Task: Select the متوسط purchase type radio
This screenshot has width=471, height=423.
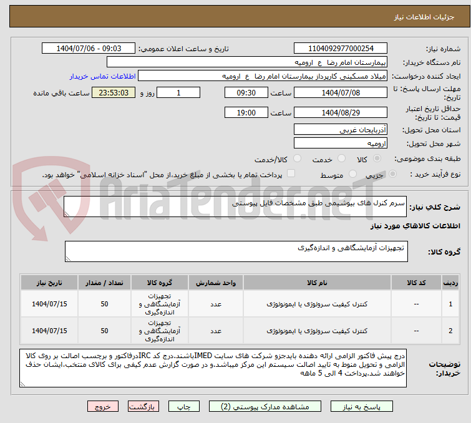Action: 352,174
